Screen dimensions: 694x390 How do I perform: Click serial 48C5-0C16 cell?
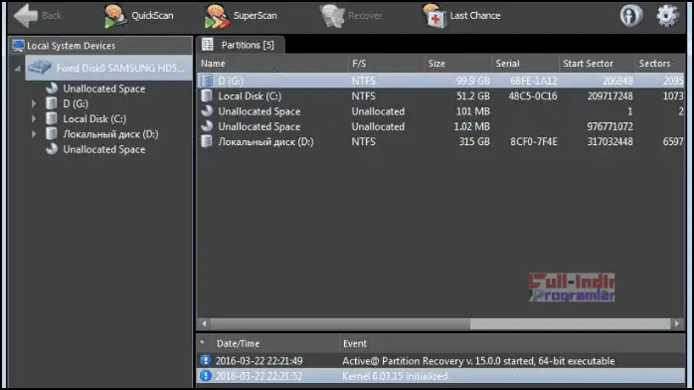[533, 97]
